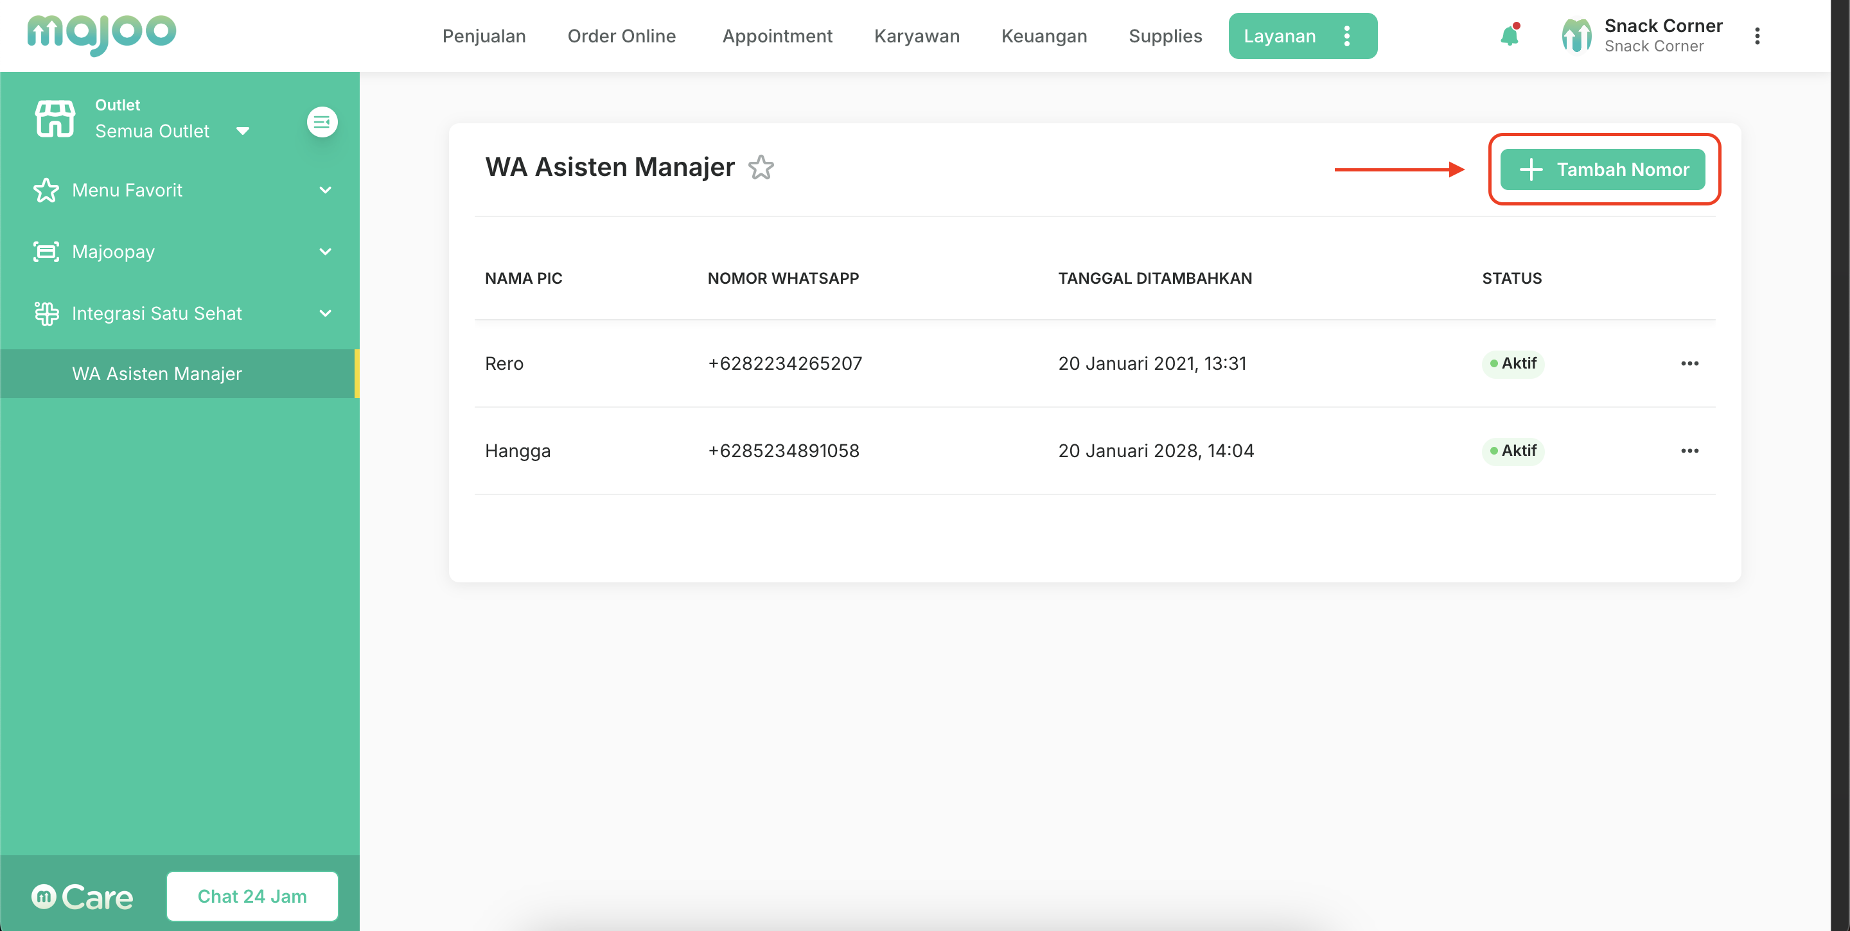Open Layanan three-dot submenu
The width and height of the screenshot is (1850, 931).
pyautogui.click(x=1346, y=36)
